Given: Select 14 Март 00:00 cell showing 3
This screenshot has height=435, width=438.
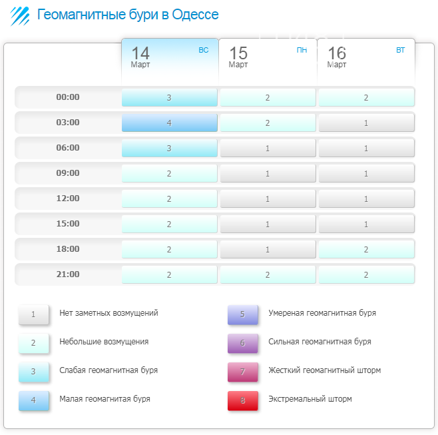Looking at the screenshot, I should point(169,97).
